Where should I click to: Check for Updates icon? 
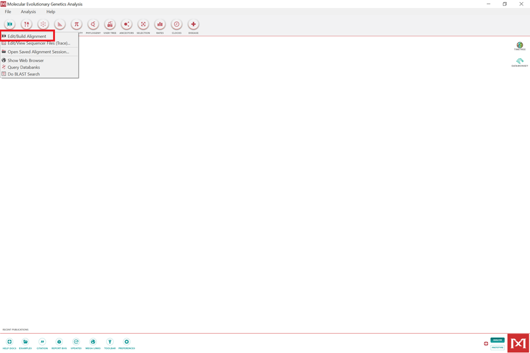pyautogui.click(x=76, y=342)
